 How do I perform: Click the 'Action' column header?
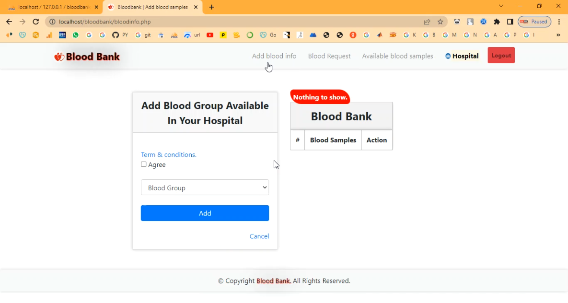(377, 140)
